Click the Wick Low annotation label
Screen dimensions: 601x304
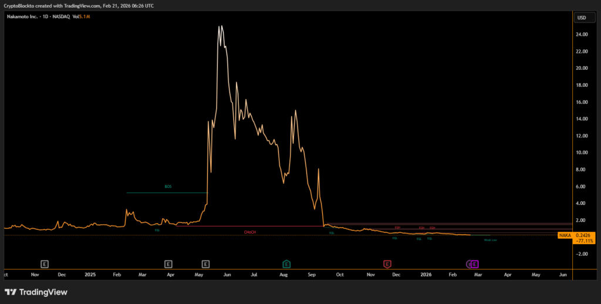pyautogui.click(x=490, y=239)
